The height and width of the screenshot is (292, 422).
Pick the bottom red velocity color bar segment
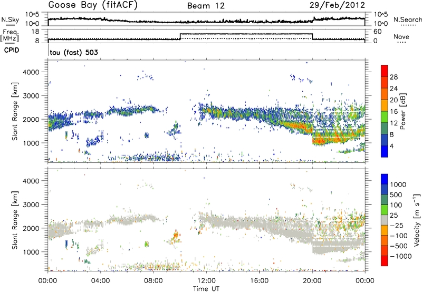coord(385,261)
